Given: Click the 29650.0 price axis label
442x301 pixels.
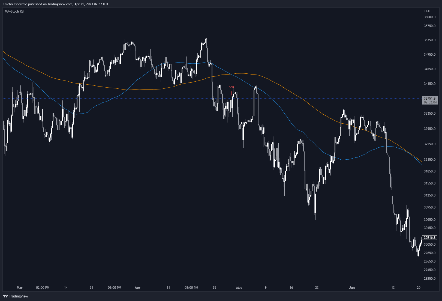Looking at the screenshot, I should click(430, 261).
